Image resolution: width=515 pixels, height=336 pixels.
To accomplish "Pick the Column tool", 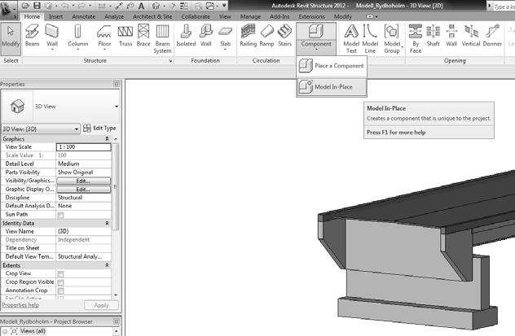I will 78,37.
